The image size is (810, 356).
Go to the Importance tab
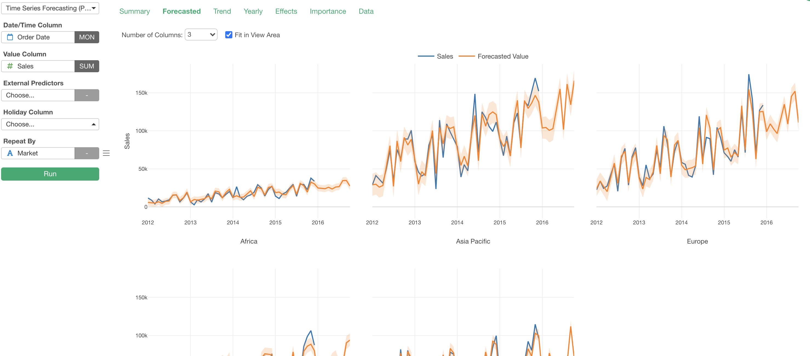coord(328,11)
